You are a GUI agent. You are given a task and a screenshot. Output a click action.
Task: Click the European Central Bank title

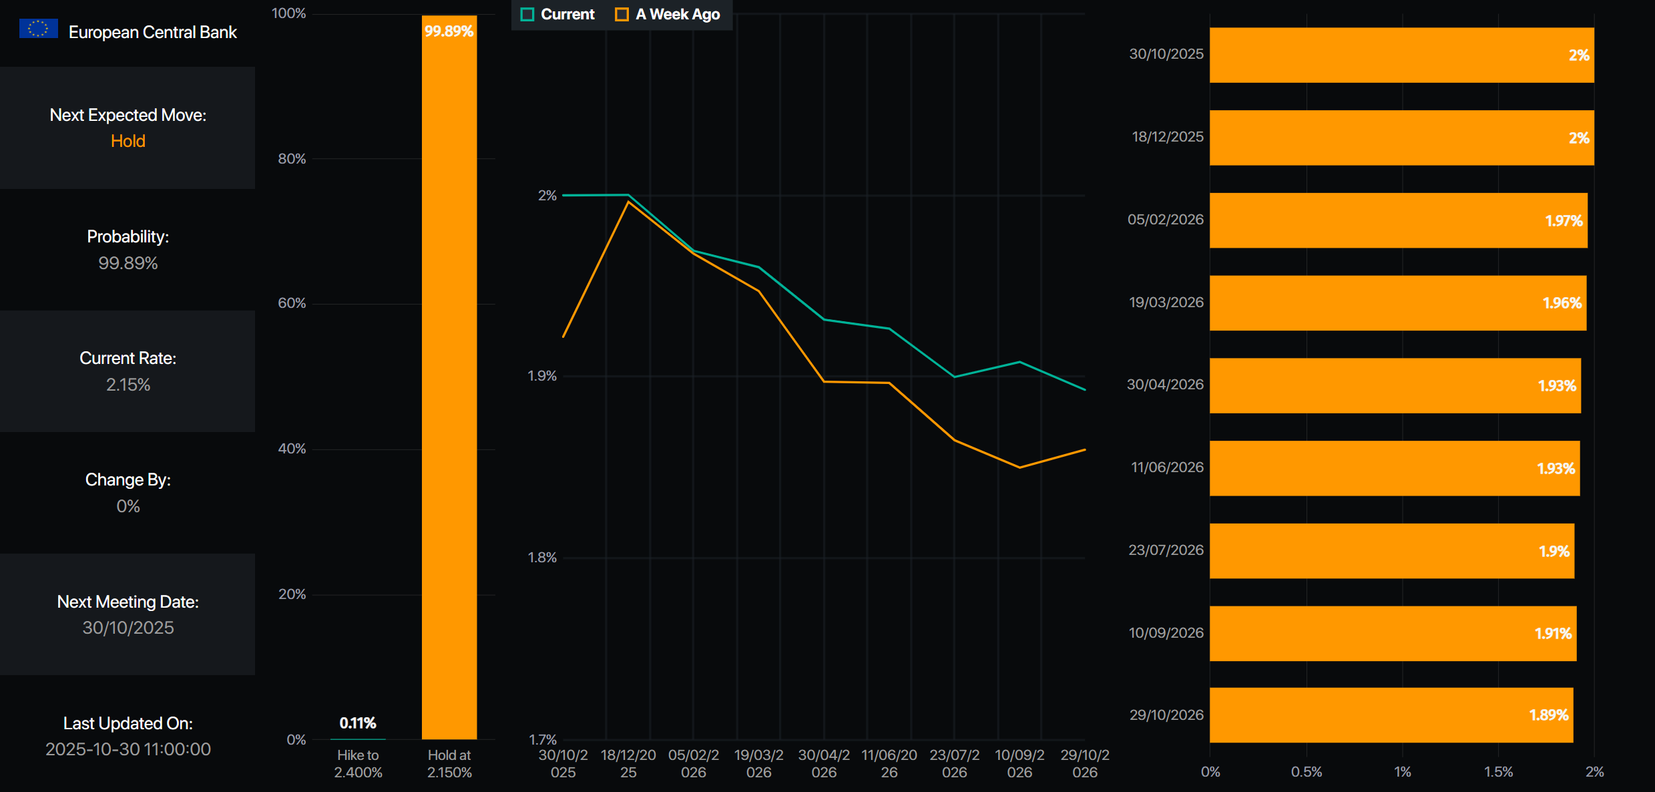152,32
